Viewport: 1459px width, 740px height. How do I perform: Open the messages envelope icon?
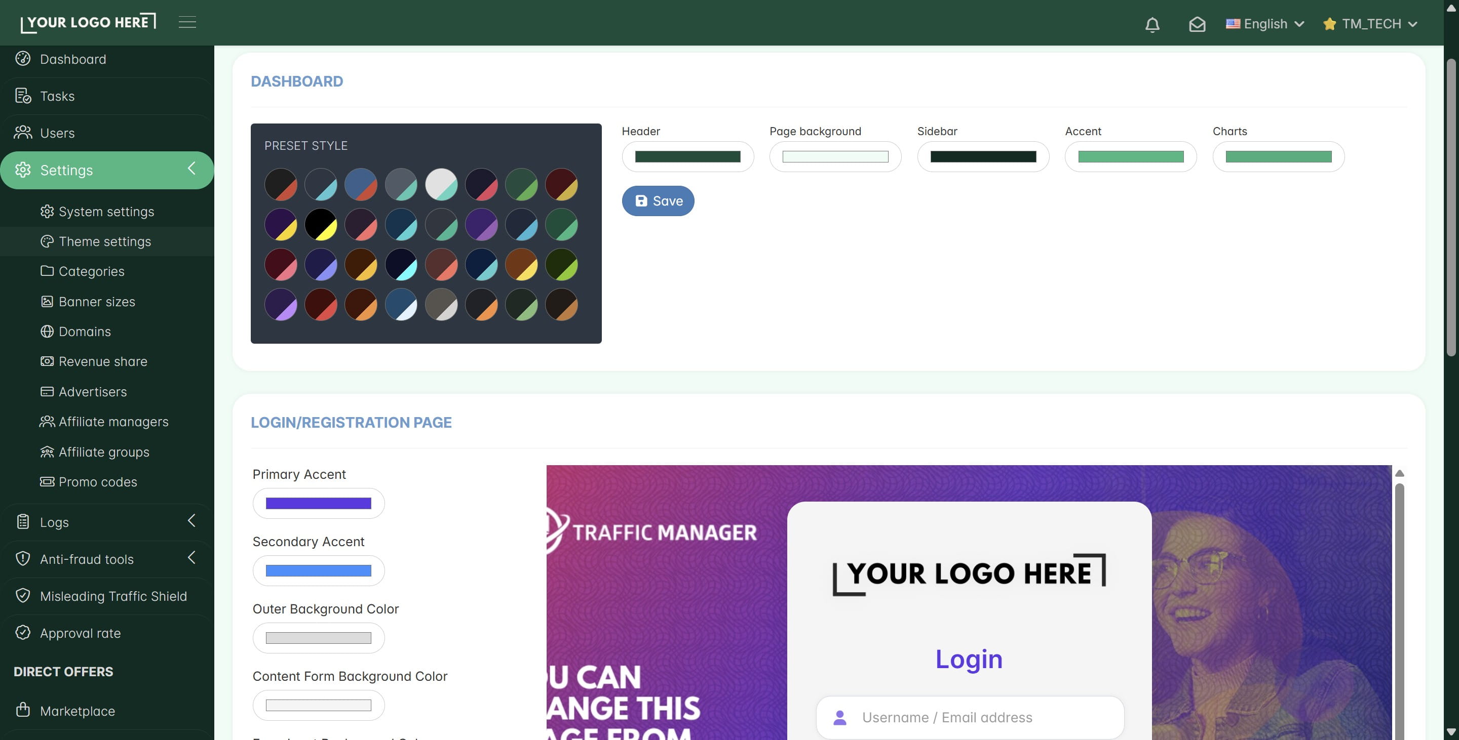(x=1197, y=24)
